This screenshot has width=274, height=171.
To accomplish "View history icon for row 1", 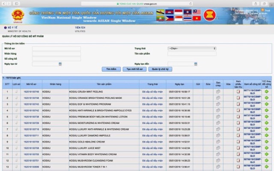I will 17,91.
